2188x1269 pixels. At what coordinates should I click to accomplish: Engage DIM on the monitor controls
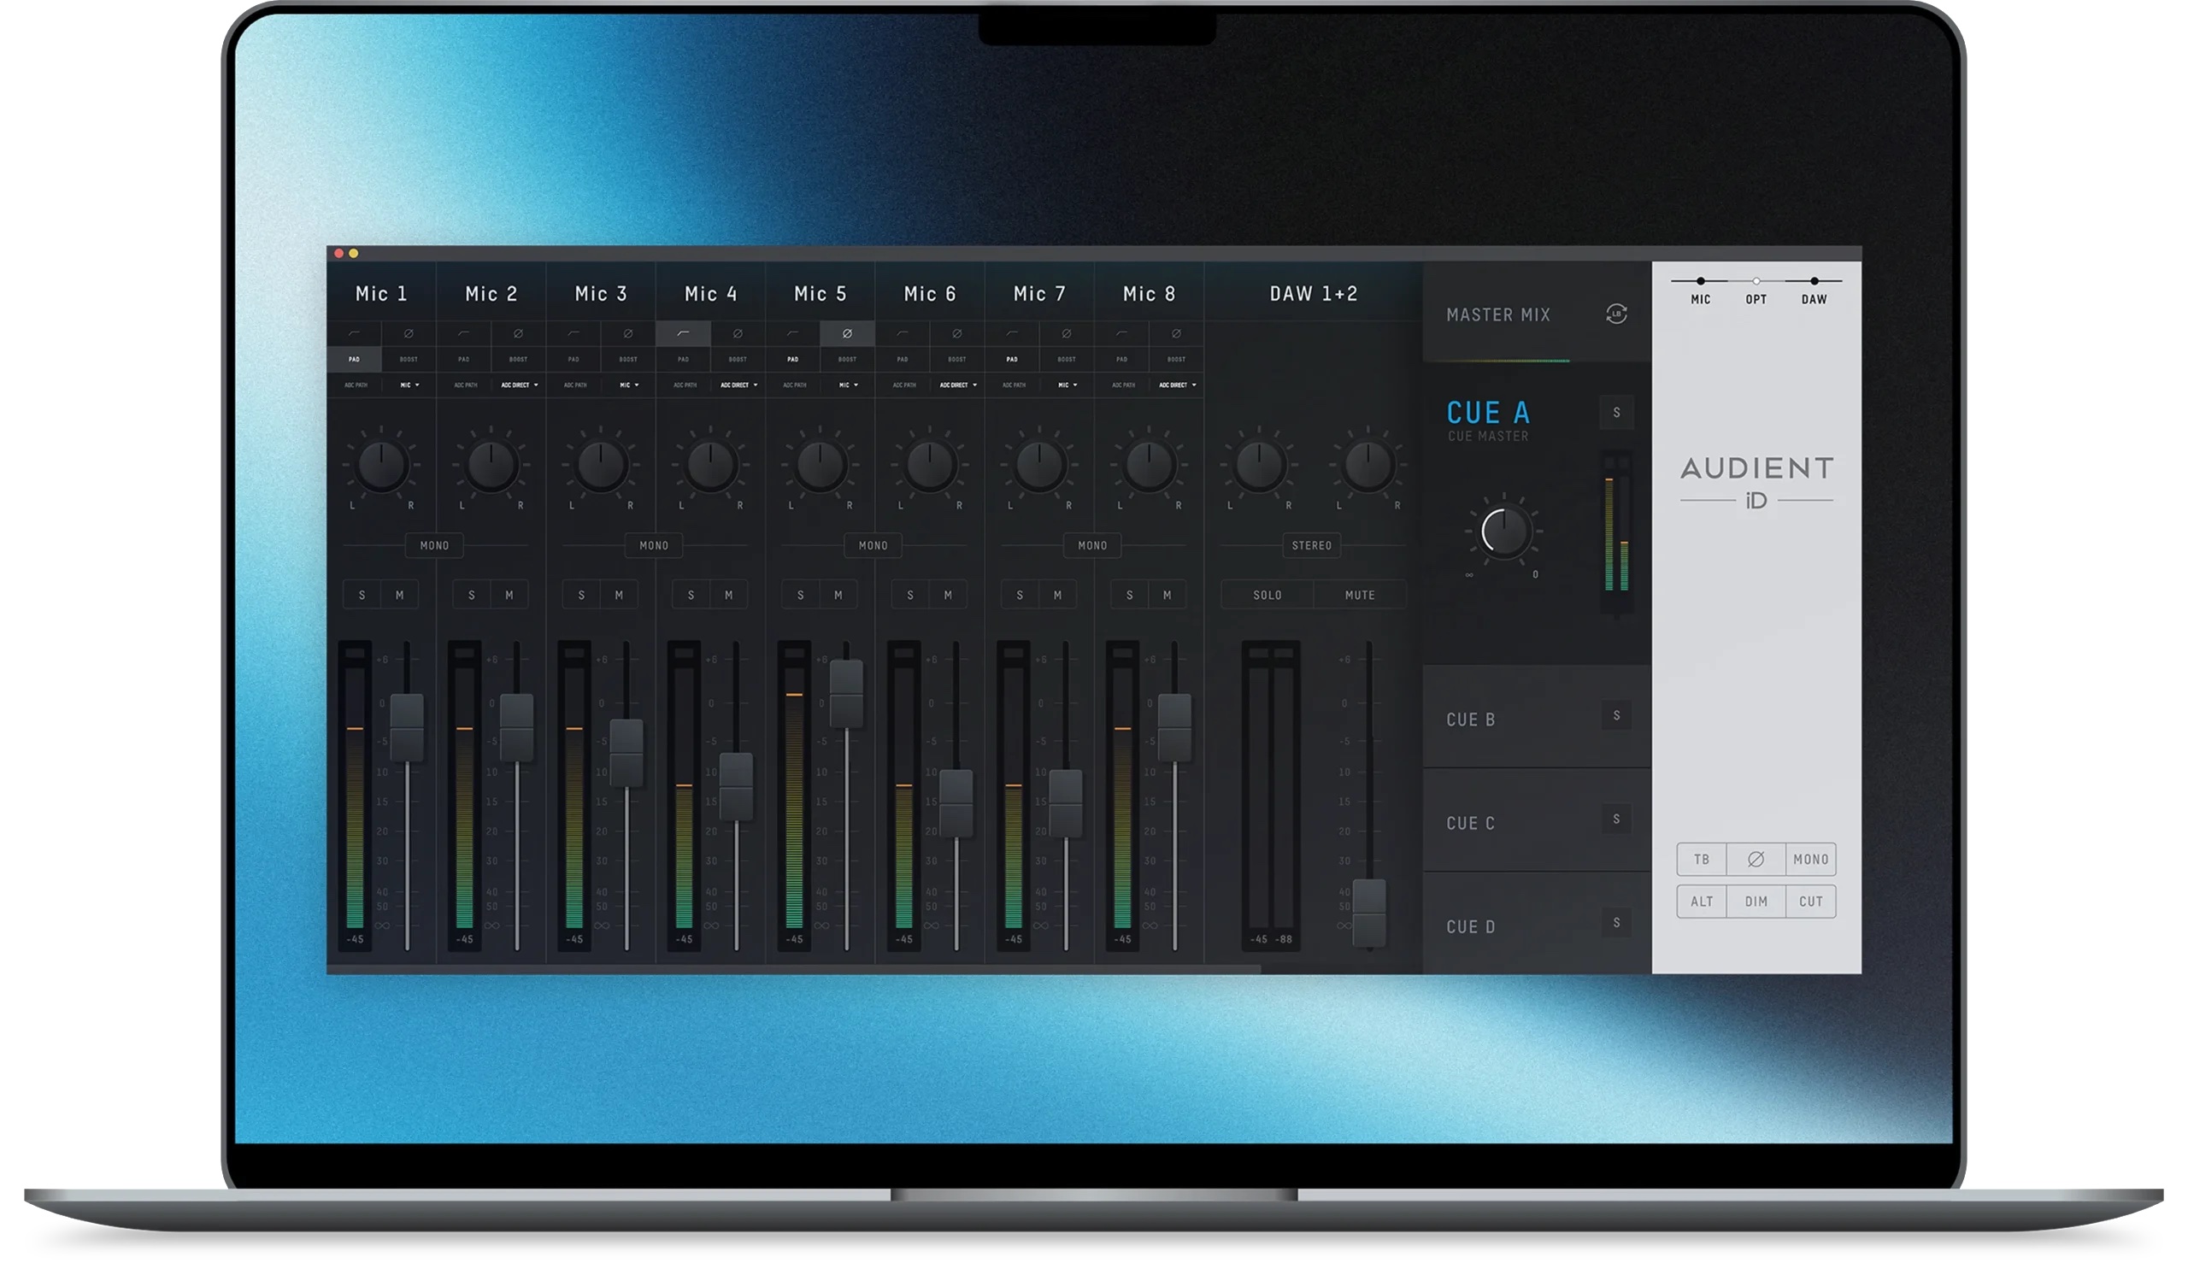pyautogui.click(x=1757, y=901)
